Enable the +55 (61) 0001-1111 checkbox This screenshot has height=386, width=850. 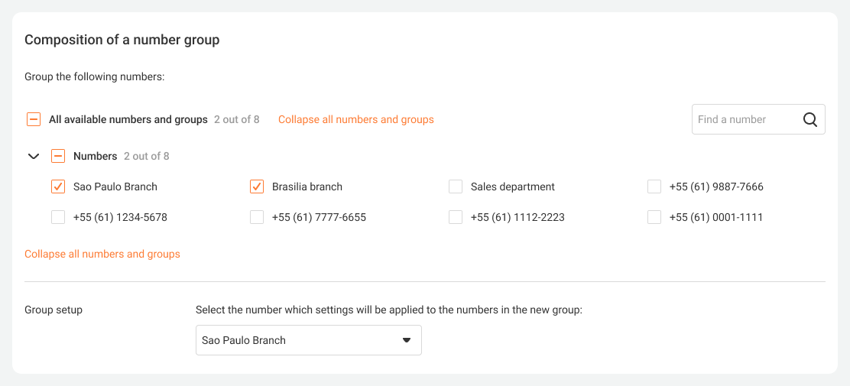pyautogui.click(x=654, y=217)
